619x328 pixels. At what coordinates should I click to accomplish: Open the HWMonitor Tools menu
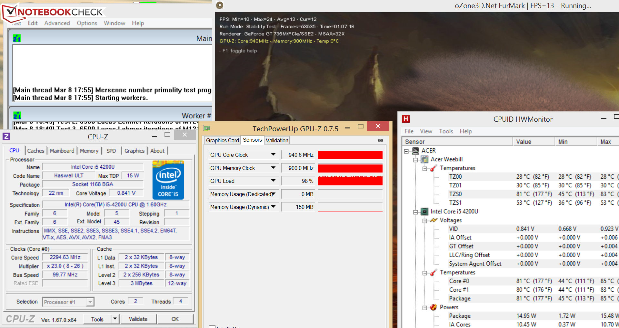[446, 131]
